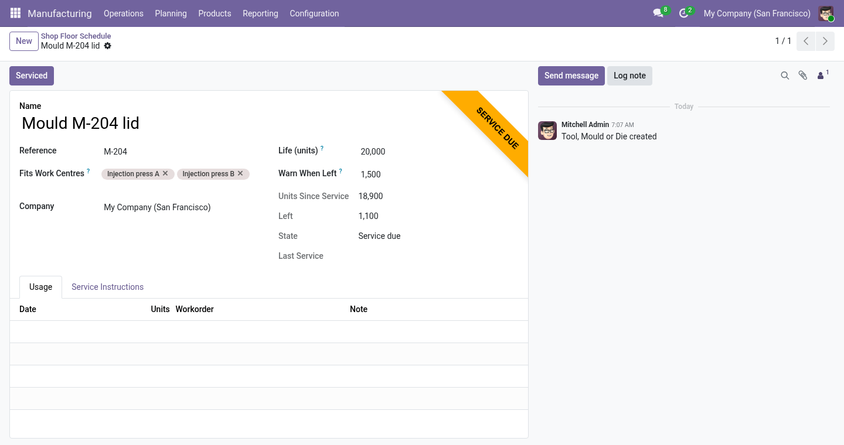Remove the Injection press B tag
Image resolution: width=844 pixels, height=445 pixels.
[x=240, y=173]
